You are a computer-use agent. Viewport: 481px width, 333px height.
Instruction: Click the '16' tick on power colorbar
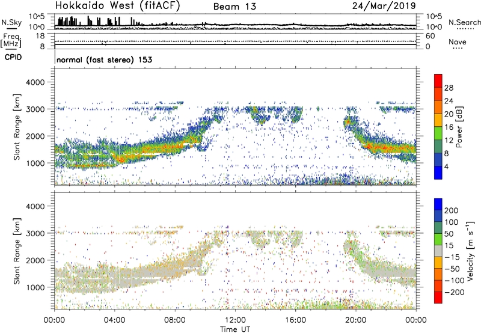pyautogui.click(x=449, y=127)
